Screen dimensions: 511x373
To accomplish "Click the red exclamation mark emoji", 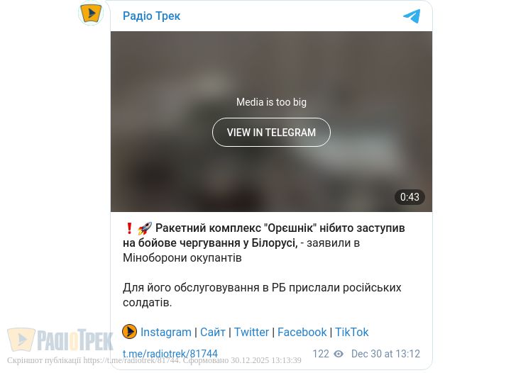I will tap(129, 228).
